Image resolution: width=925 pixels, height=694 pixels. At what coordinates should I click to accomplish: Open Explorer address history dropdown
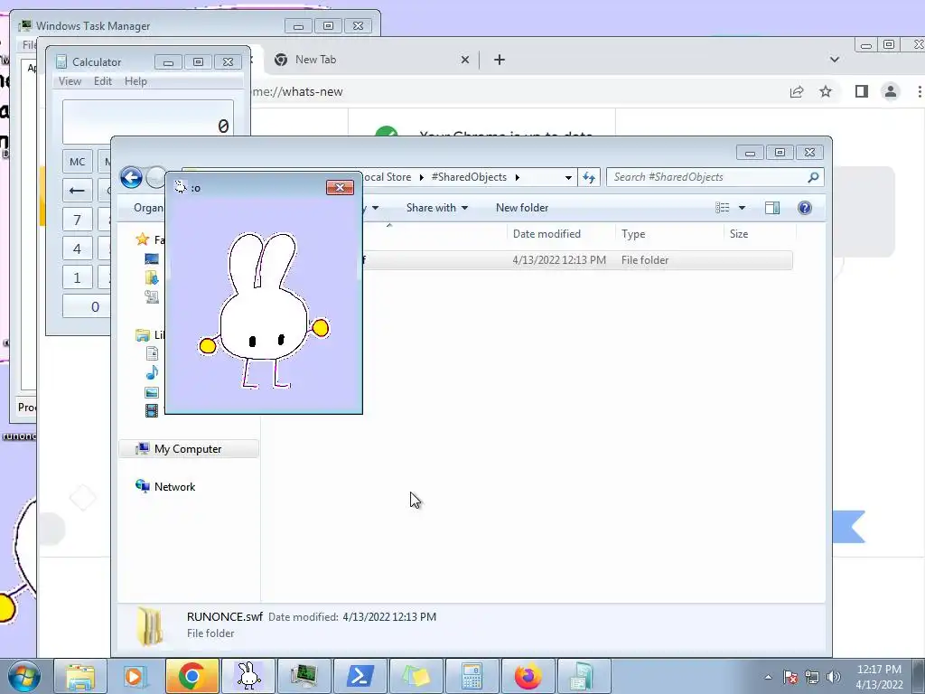pyautogui.click(x=568, y=177)
